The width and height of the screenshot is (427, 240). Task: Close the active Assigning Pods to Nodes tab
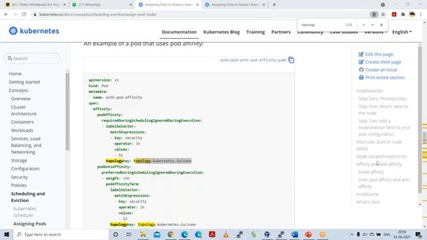coord(197,5)
